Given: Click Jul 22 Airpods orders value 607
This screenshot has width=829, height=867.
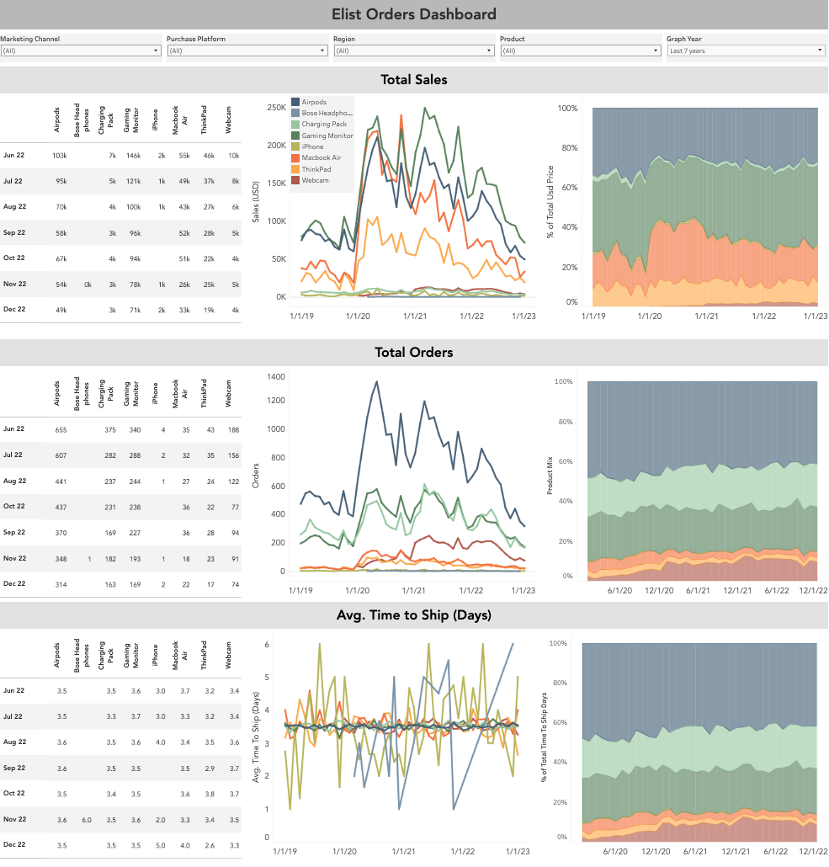Looking at the screenshot, I should click(61, 455).
